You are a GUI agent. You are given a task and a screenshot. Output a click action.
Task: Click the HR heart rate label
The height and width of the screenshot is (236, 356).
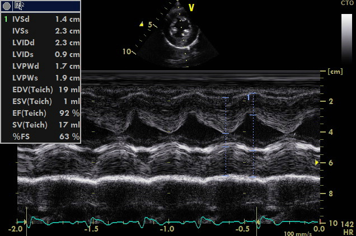point(348,231)
